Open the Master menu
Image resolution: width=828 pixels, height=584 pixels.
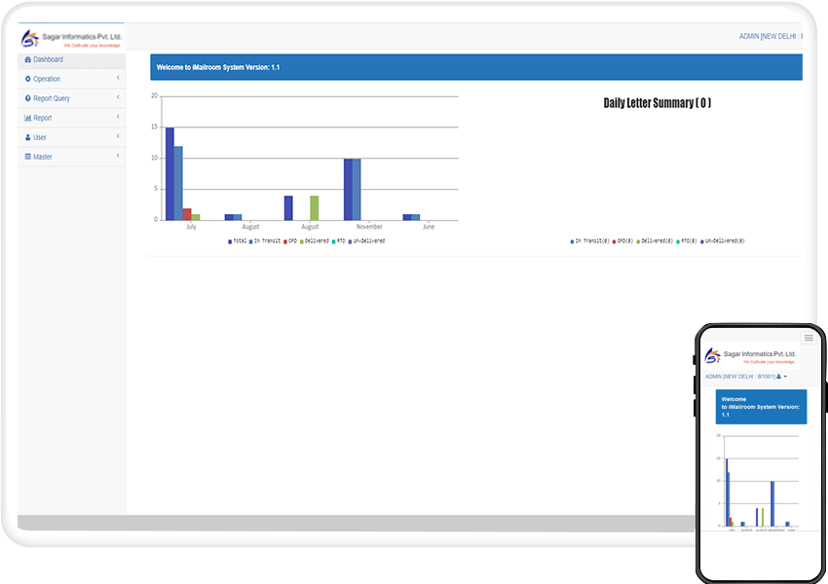72,157
